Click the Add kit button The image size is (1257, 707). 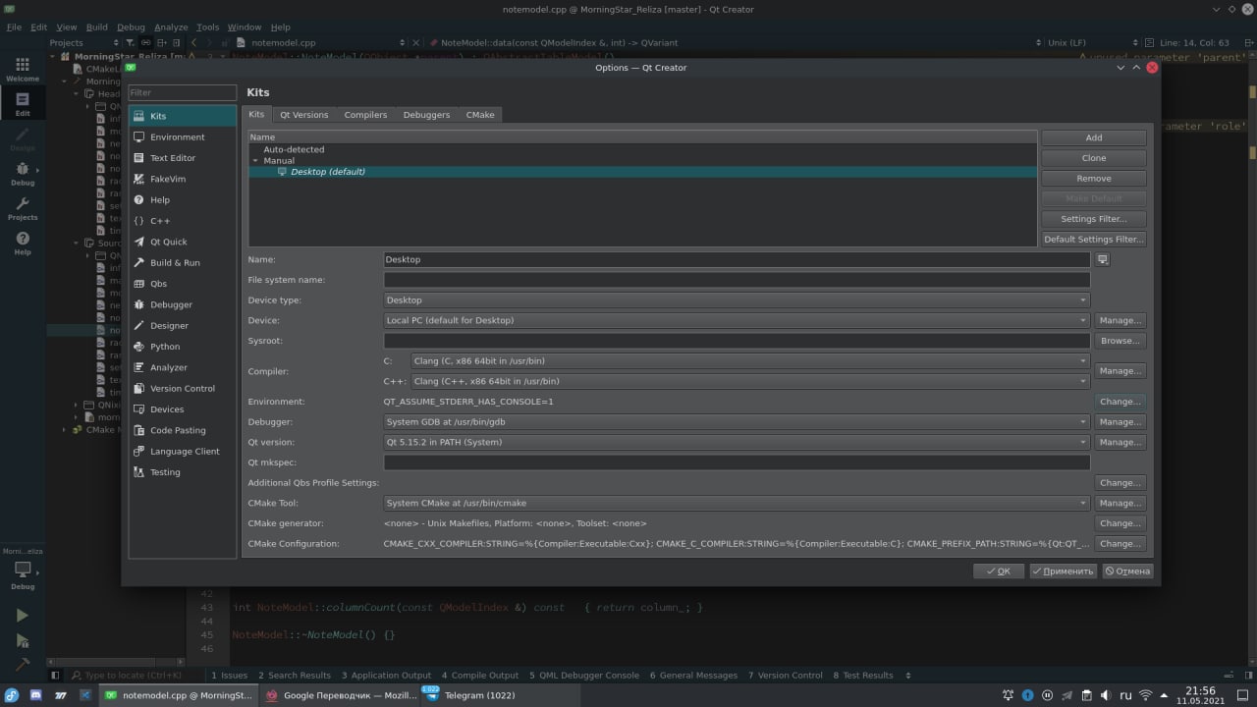pos(1093,137)
